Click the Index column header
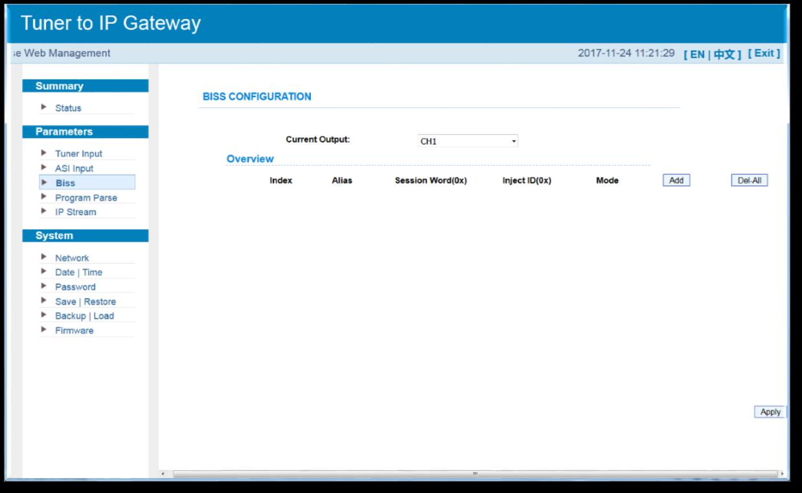 (281, 181)
